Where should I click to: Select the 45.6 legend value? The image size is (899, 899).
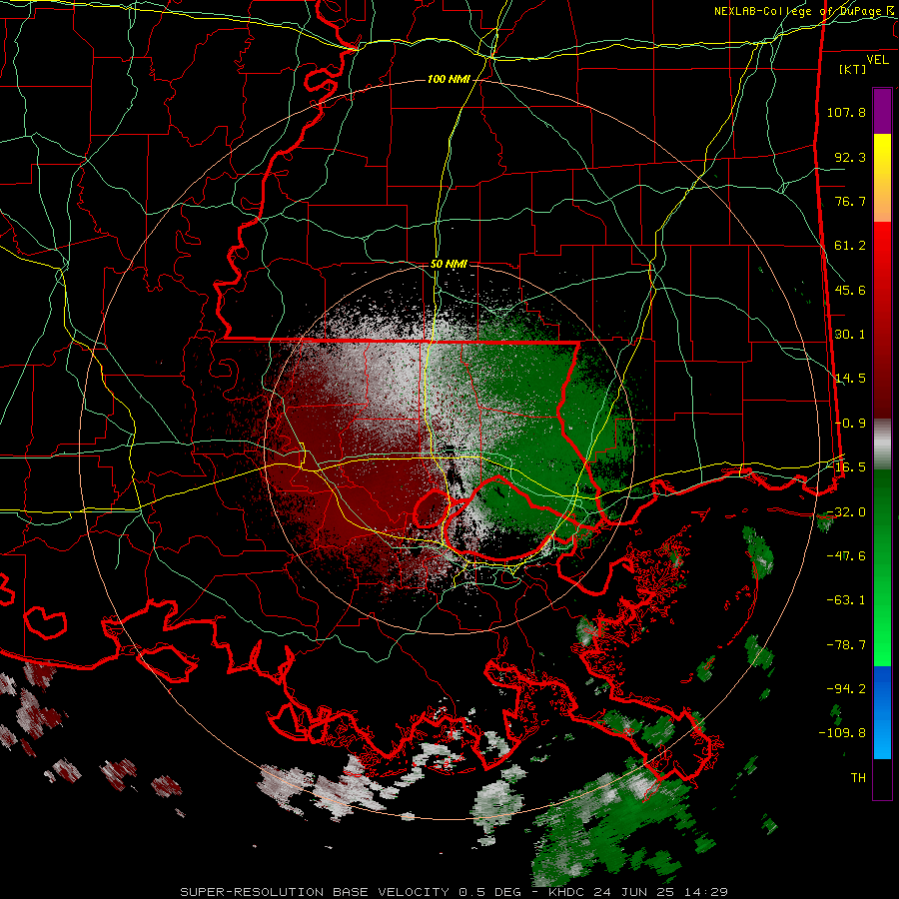click(850, 290)
